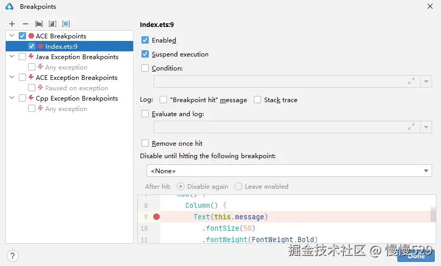This screenshot has height=266, width=441.
Task: Toggle Group by file icon
Action: [x=53, y=24]
